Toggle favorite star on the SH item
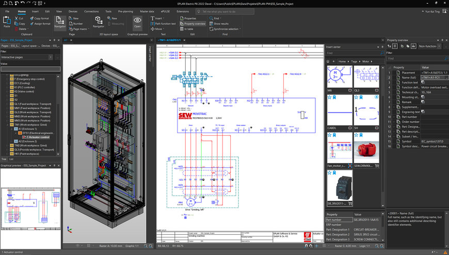 tap(357, 97)
